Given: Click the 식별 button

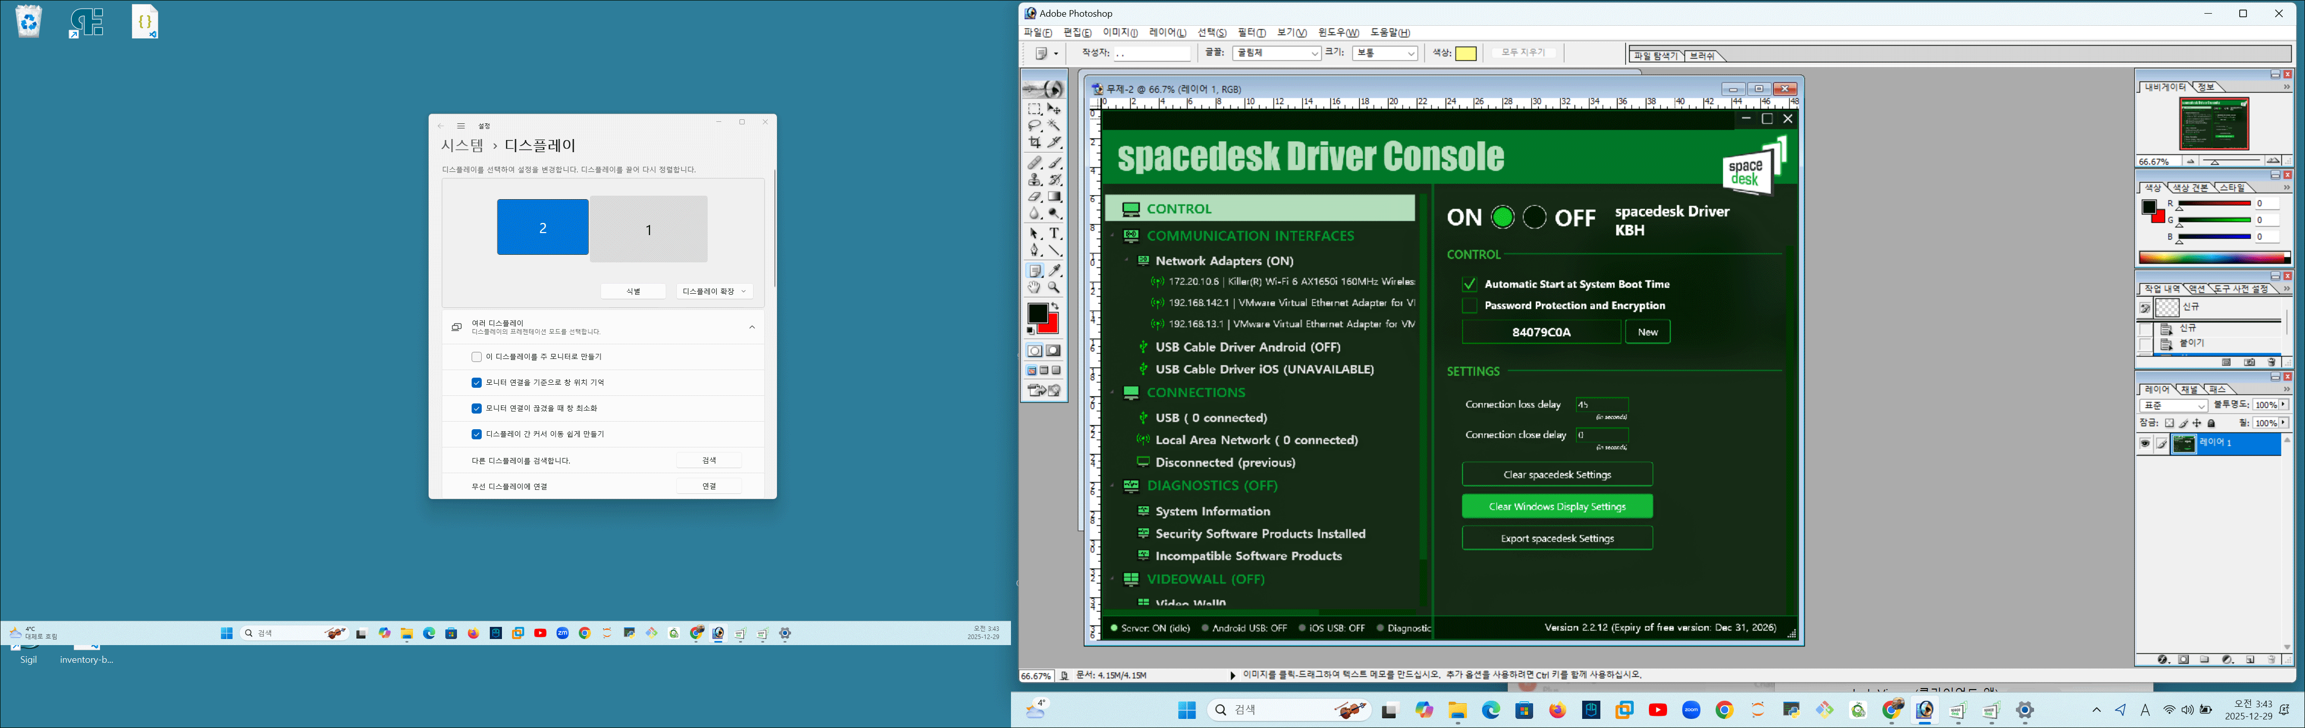Looking at the screenshot, I should 633,291.
